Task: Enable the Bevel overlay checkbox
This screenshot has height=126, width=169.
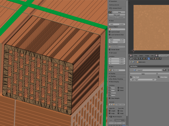Action: click(119, 90)
